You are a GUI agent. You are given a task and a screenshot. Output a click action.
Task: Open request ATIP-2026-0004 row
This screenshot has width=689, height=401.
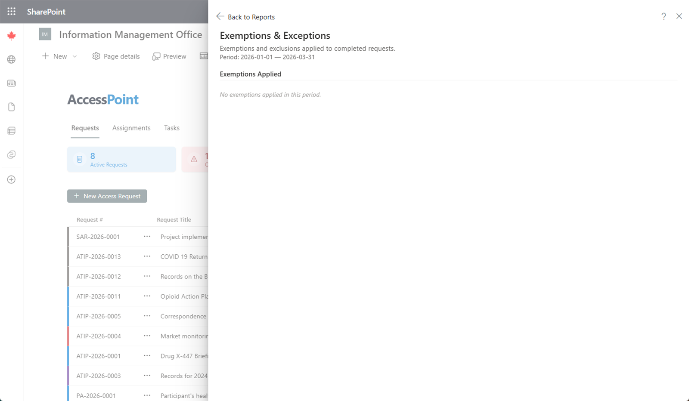point(99,336)
